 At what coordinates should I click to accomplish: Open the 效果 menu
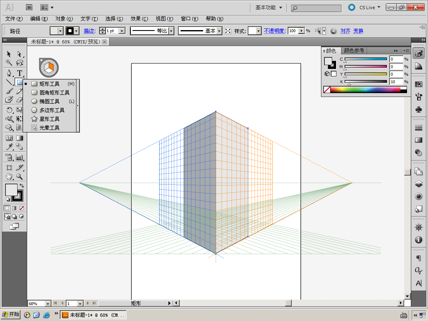coord(139,19)
